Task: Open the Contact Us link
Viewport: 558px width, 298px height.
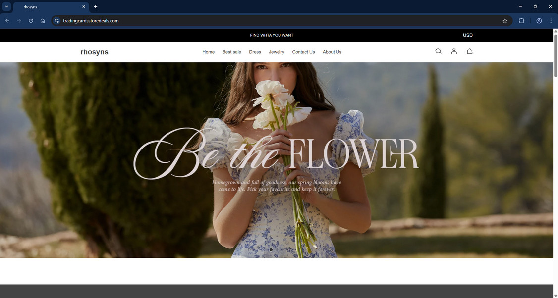Action: tap(303, 52)
